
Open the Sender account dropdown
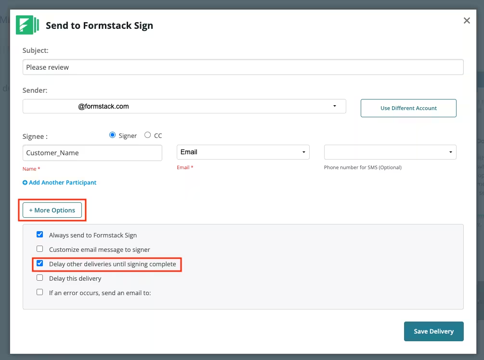(335, 106)
